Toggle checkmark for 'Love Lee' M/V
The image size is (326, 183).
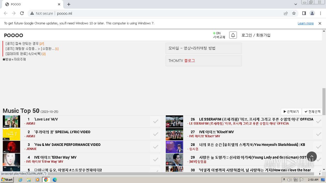pos(156,121)
